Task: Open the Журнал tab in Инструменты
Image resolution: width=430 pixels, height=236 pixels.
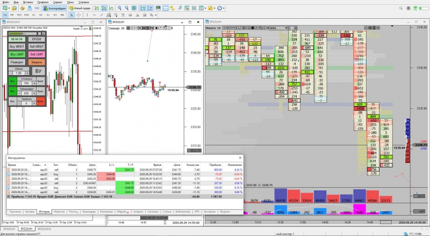Action: (x=225, y=212)
